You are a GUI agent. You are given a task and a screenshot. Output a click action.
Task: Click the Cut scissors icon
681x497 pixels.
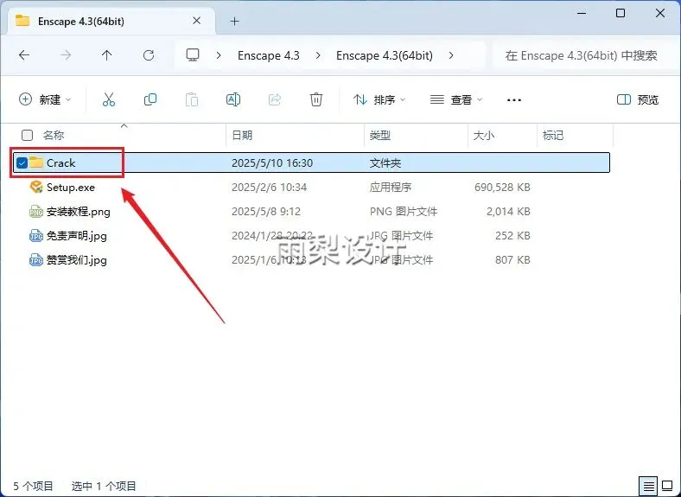tap(109, 99)
